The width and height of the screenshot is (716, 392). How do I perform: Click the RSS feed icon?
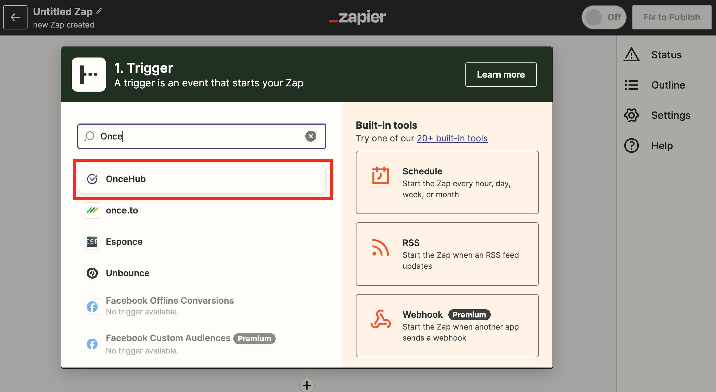click(x=380, y=247)
